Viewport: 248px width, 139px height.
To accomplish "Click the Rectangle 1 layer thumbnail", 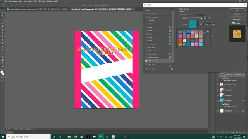I will point(222,100).
